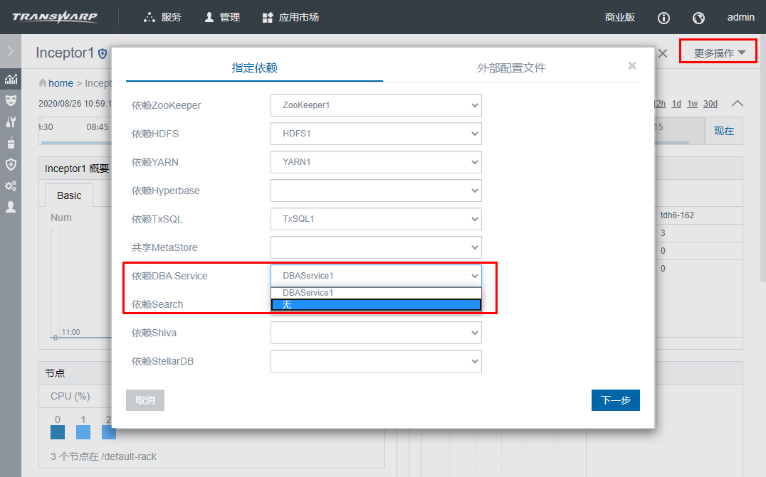Open the 依赖ZooKeeper dropdown
The height and width of the screenshot is (477, 766).
[x=376, y=105]
